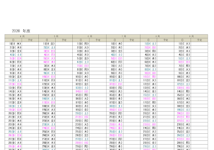Click the 4月 month header cell
Viewport: 214px width, 150px height.
click(x=22, y=36)
